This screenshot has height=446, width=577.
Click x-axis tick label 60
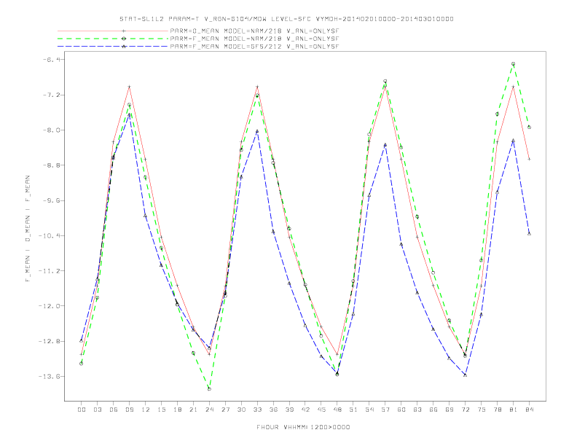401,410
